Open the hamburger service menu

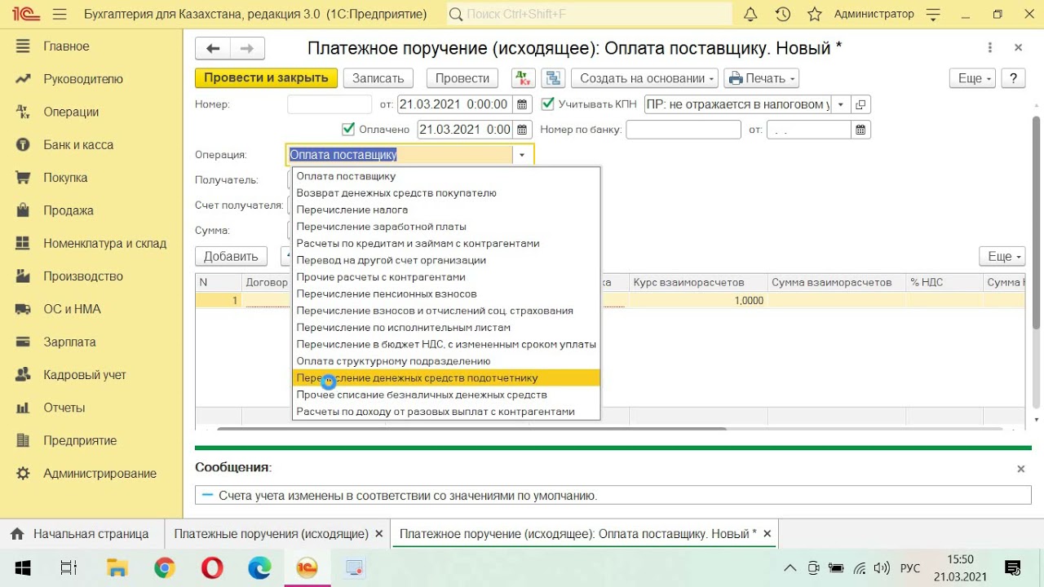[x=60, y=15]
